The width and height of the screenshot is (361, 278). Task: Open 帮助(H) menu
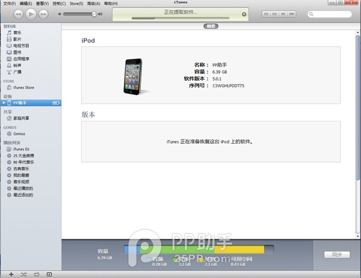tap(111, 4)
